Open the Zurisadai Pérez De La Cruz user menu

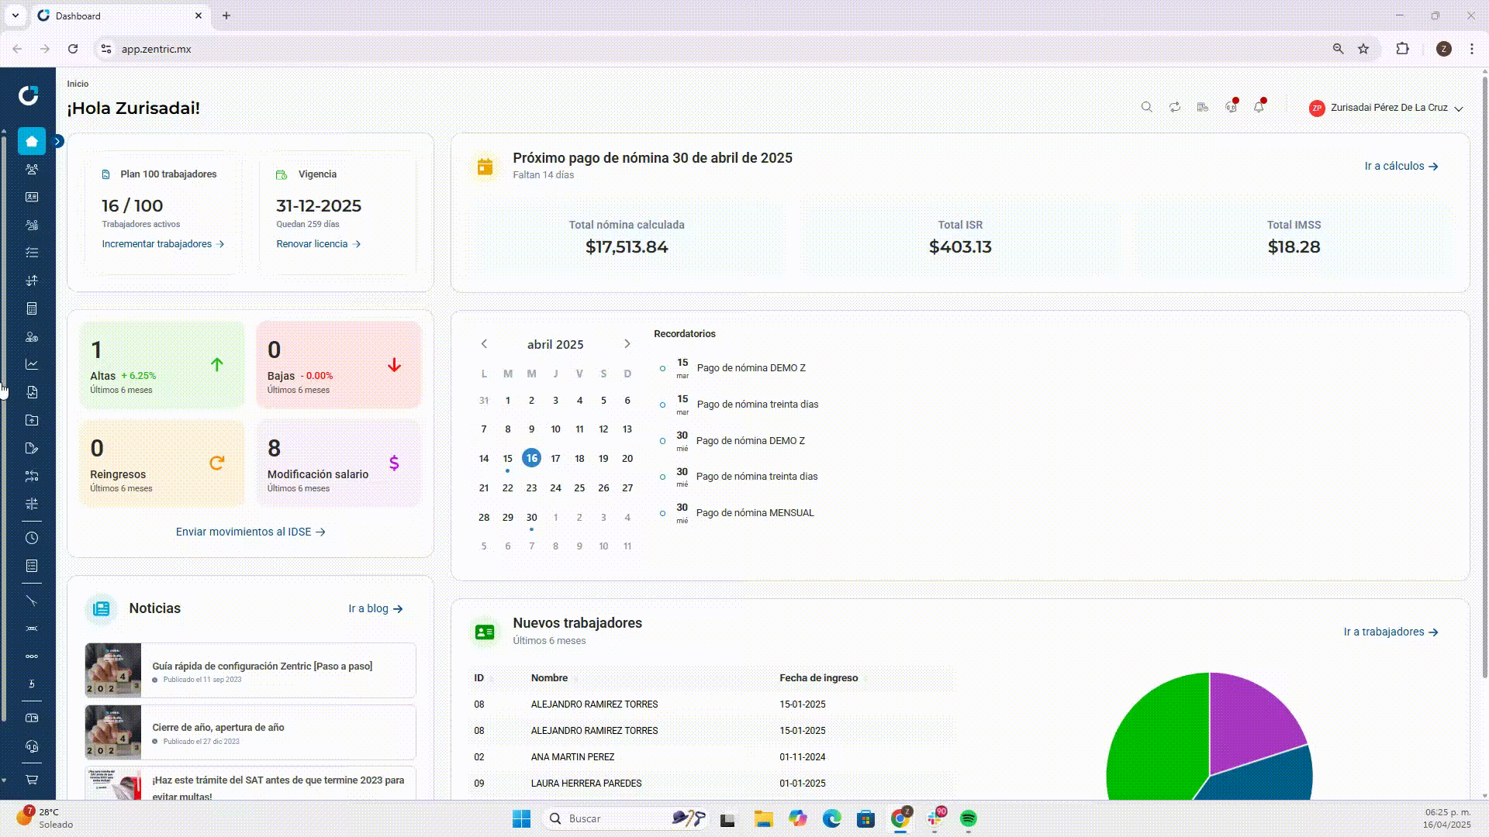tap(1386, 108)
